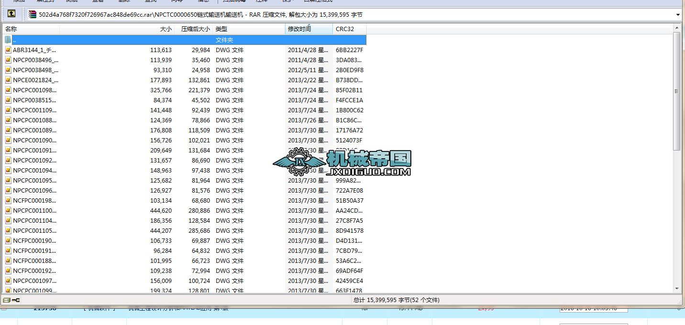Click compressed size value 24,958
The width and height of the screenshot is (685, 325).
[x=201, y=70]
